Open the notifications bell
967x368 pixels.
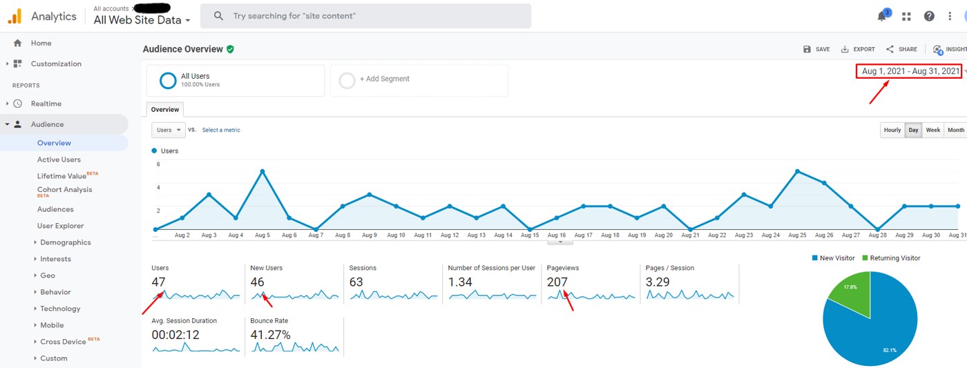(882, 16)
